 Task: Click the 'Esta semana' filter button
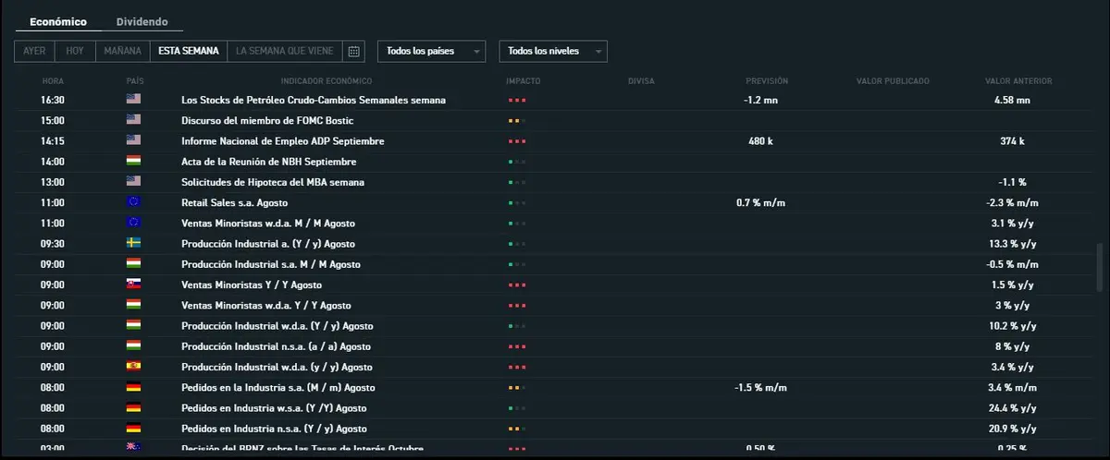coord(188,52)
